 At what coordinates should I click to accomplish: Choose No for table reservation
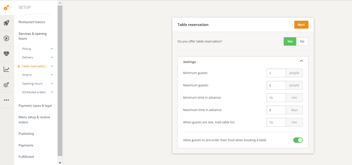302,41
